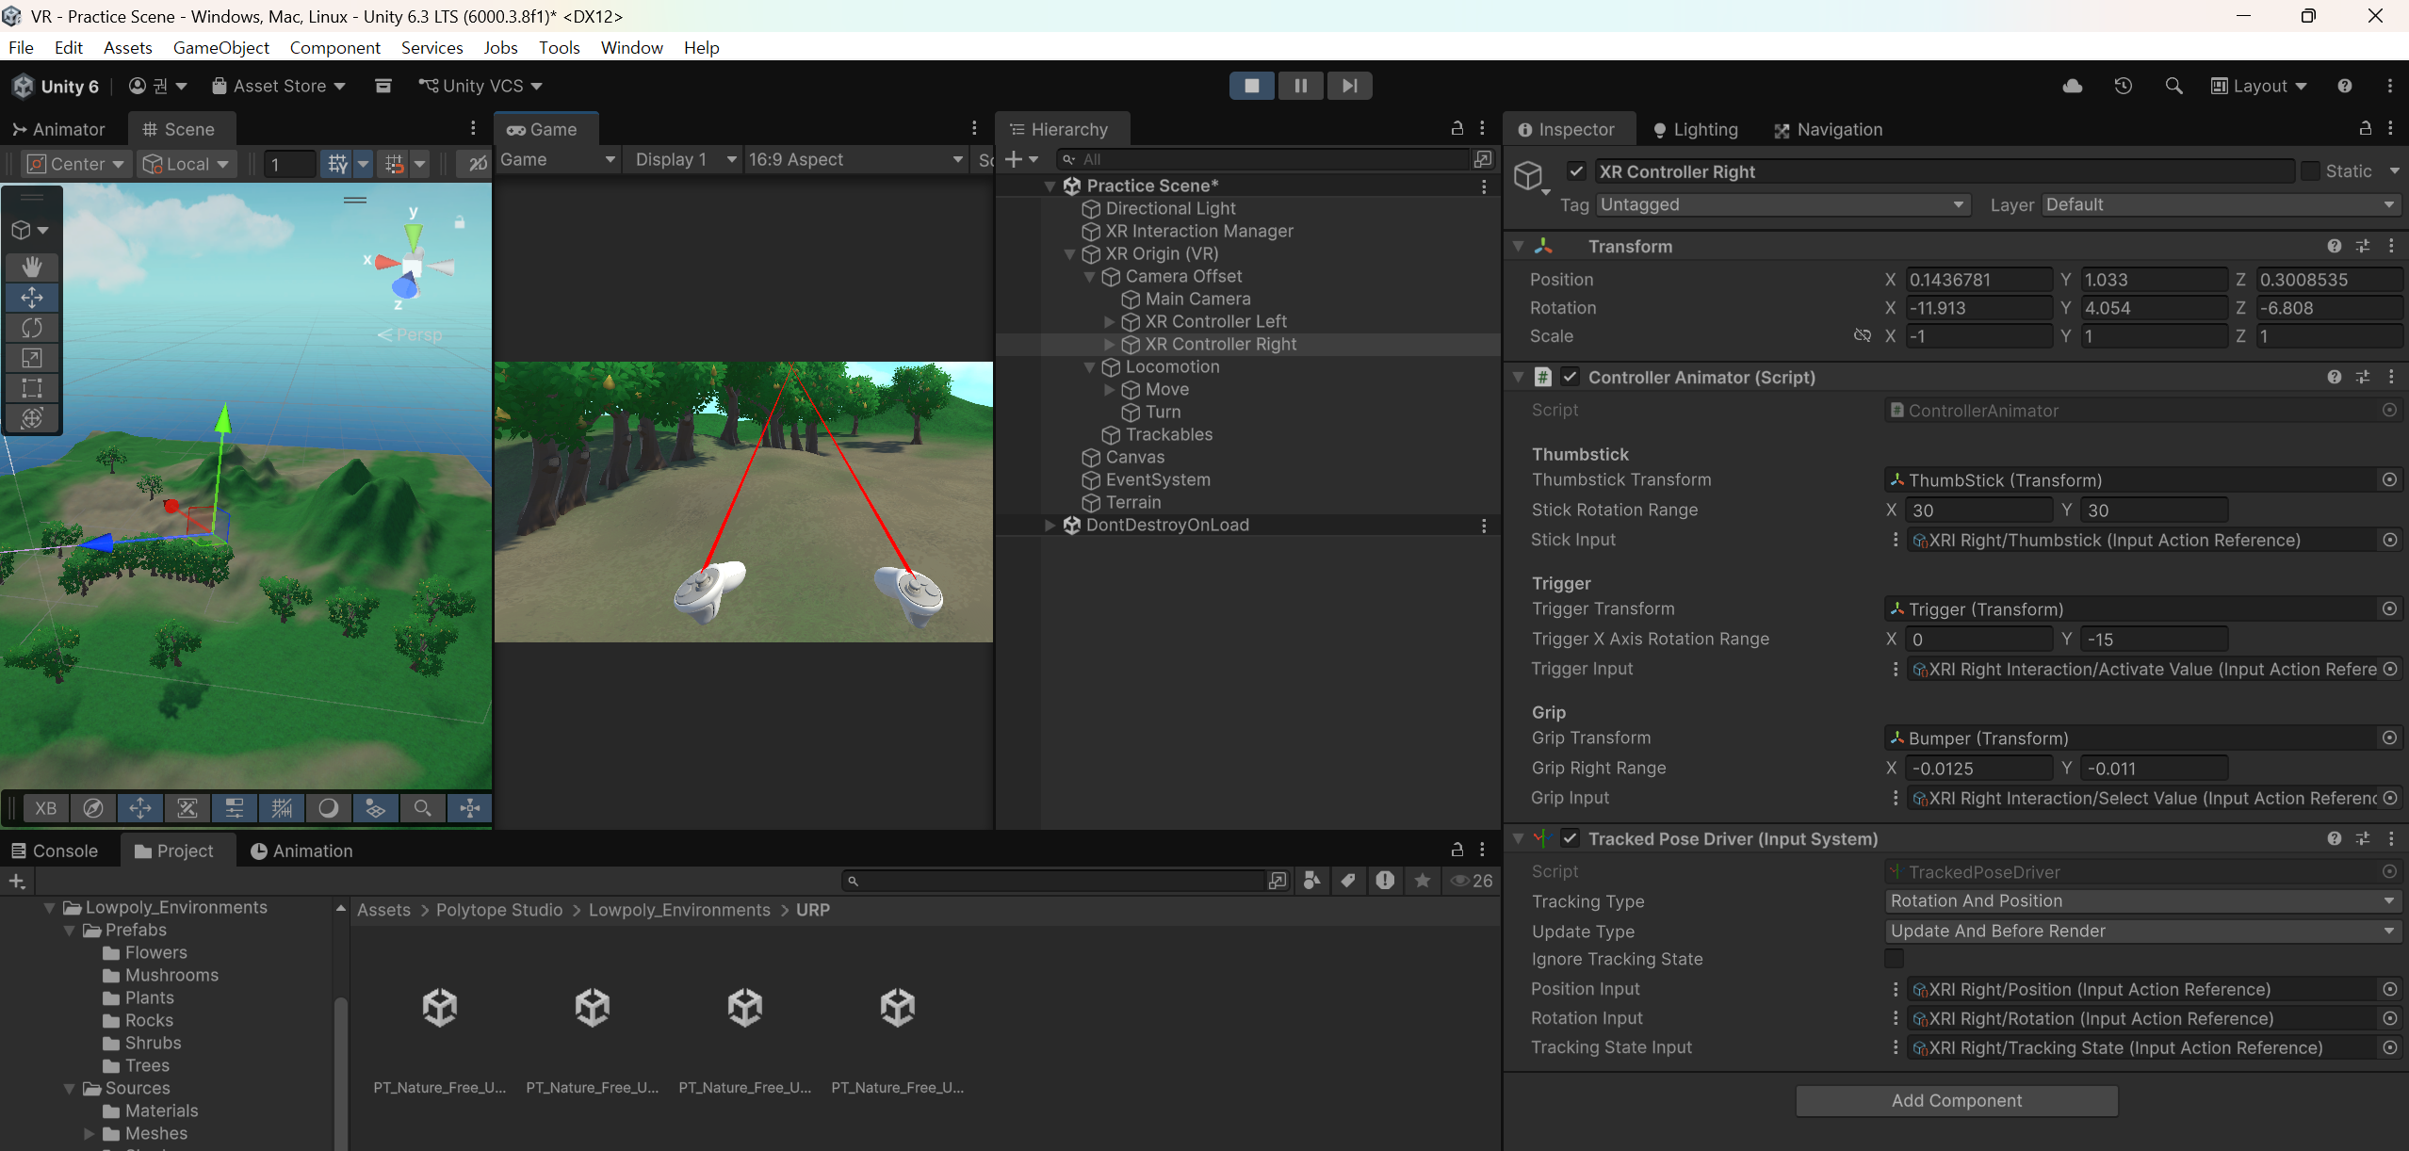This screenshot has height=1151, width=2409.
Task: Open the cloud services icon
Action: 2072,86
